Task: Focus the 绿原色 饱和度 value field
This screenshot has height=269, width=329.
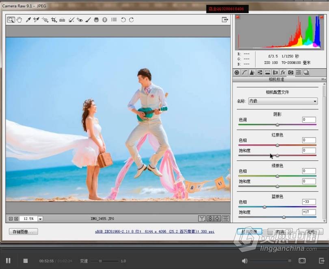Action: [309, 181]
